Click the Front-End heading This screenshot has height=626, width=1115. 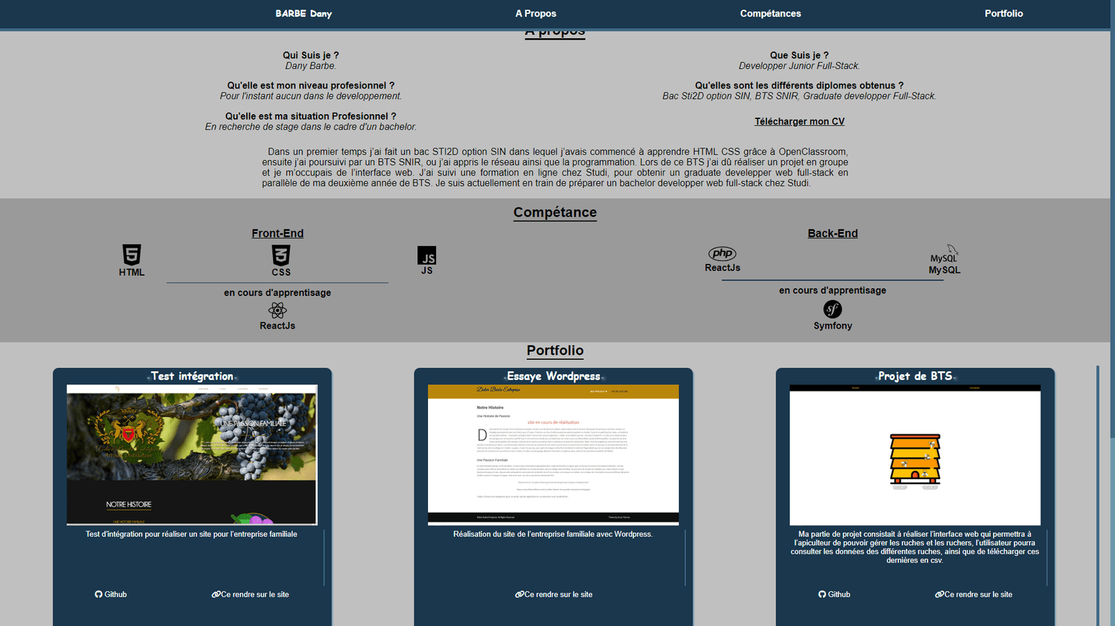[277, 233]
